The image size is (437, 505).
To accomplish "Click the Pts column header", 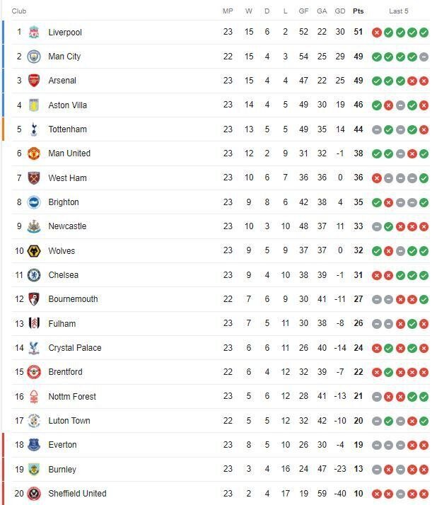I will [359, 11].
